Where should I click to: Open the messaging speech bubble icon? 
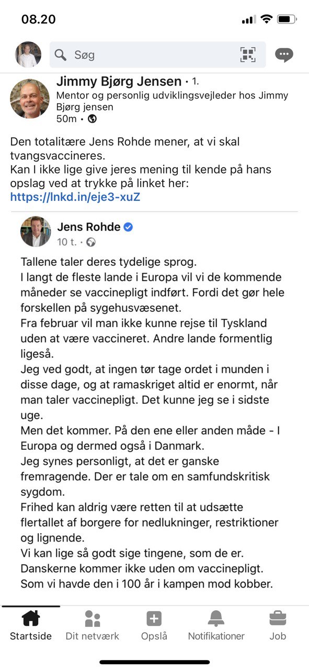coord(284,55)
